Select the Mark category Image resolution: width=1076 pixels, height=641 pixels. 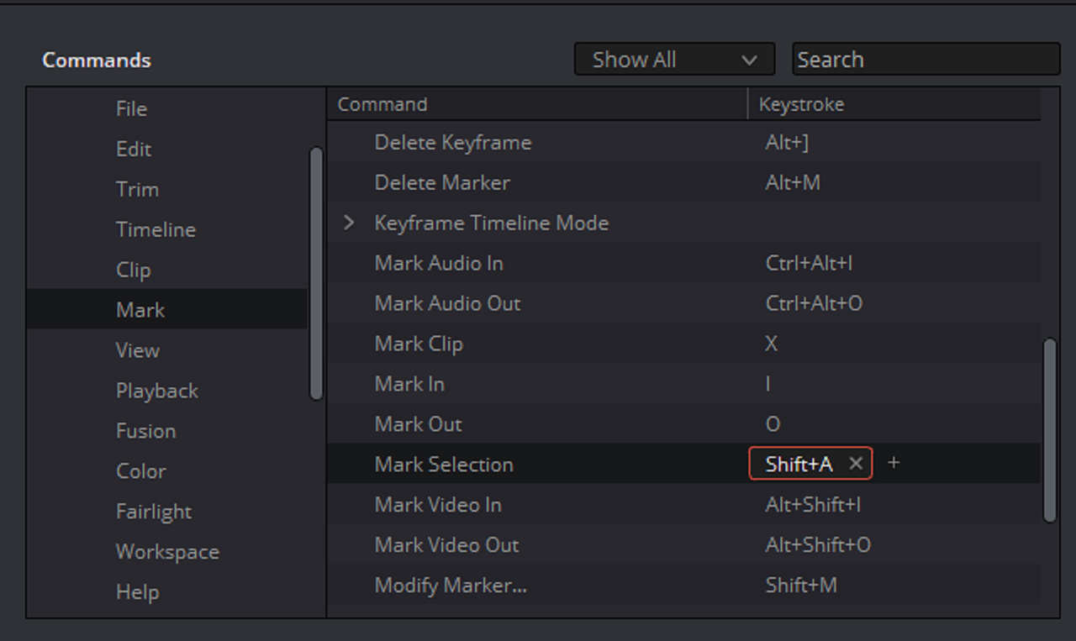166,309
